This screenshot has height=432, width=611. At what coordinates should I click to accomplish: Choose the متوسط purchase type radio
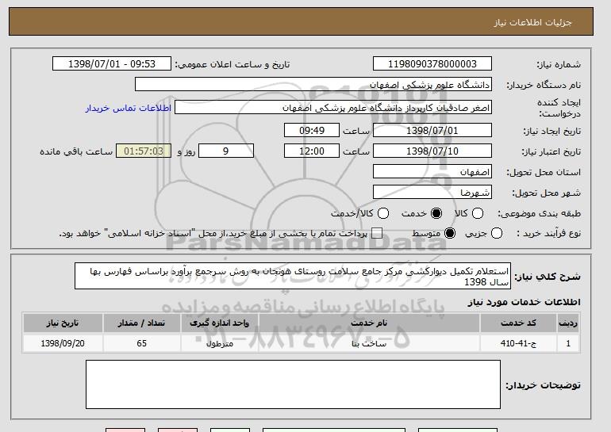coord(450,233)
